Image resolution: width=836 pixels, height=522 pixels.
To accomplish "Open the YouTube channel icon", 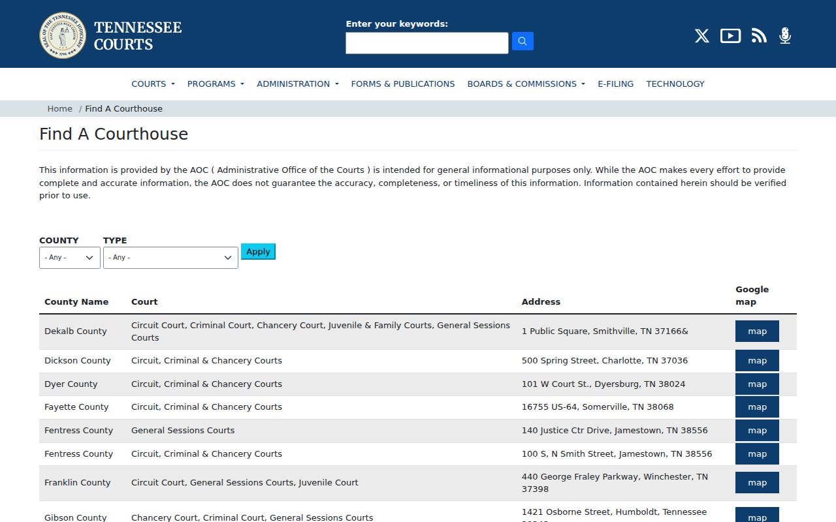I will 730,36.
